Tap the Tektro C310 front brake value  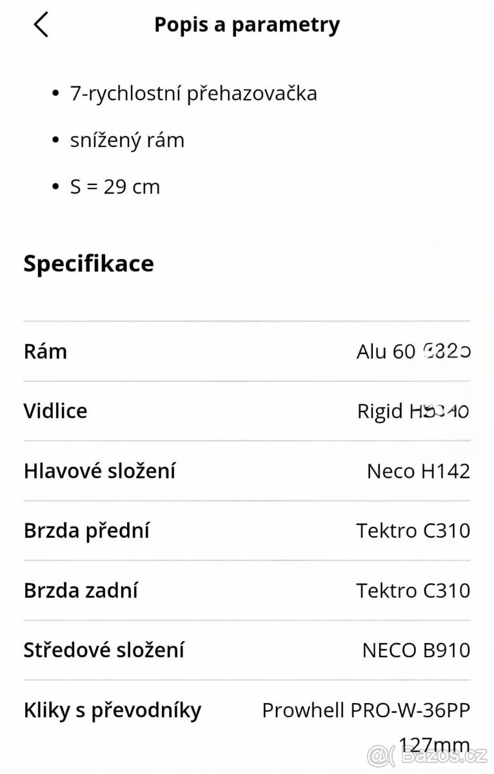[x=414, y=530]
